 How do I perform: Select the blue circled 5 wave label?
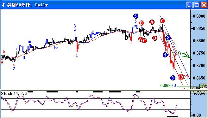coord(136,16)
